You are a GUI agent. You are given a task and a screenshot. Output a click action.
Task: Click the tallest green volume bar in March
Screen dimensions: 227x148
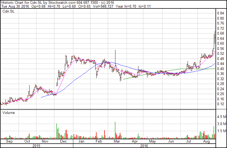click(115, 131)
